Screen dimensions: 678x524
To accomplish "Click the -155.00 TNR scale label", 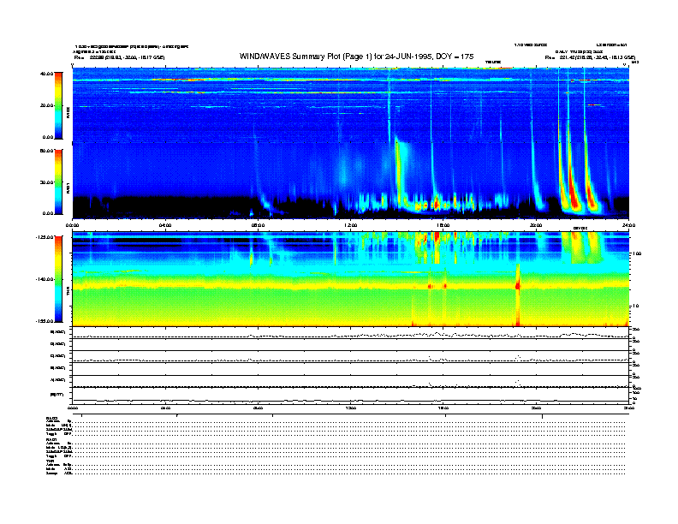I will coord(45,321).
